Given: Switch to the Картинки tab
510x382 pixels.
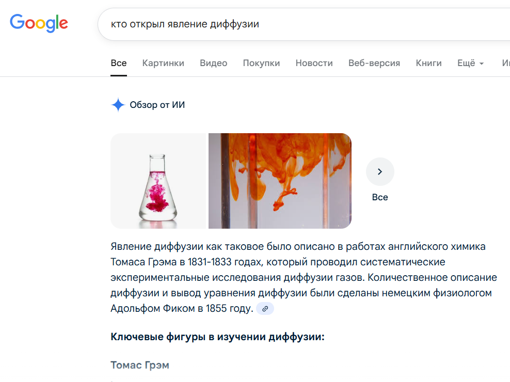Looking at the screenshot, I should tap(163, 63).
